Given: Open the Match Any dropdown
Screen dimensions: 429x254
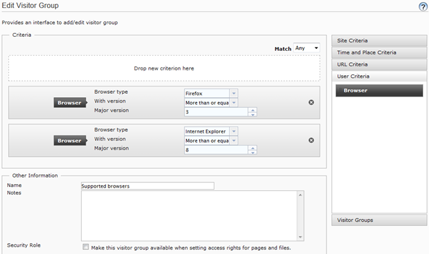Looking at the screenshot, I should [306, 48].
